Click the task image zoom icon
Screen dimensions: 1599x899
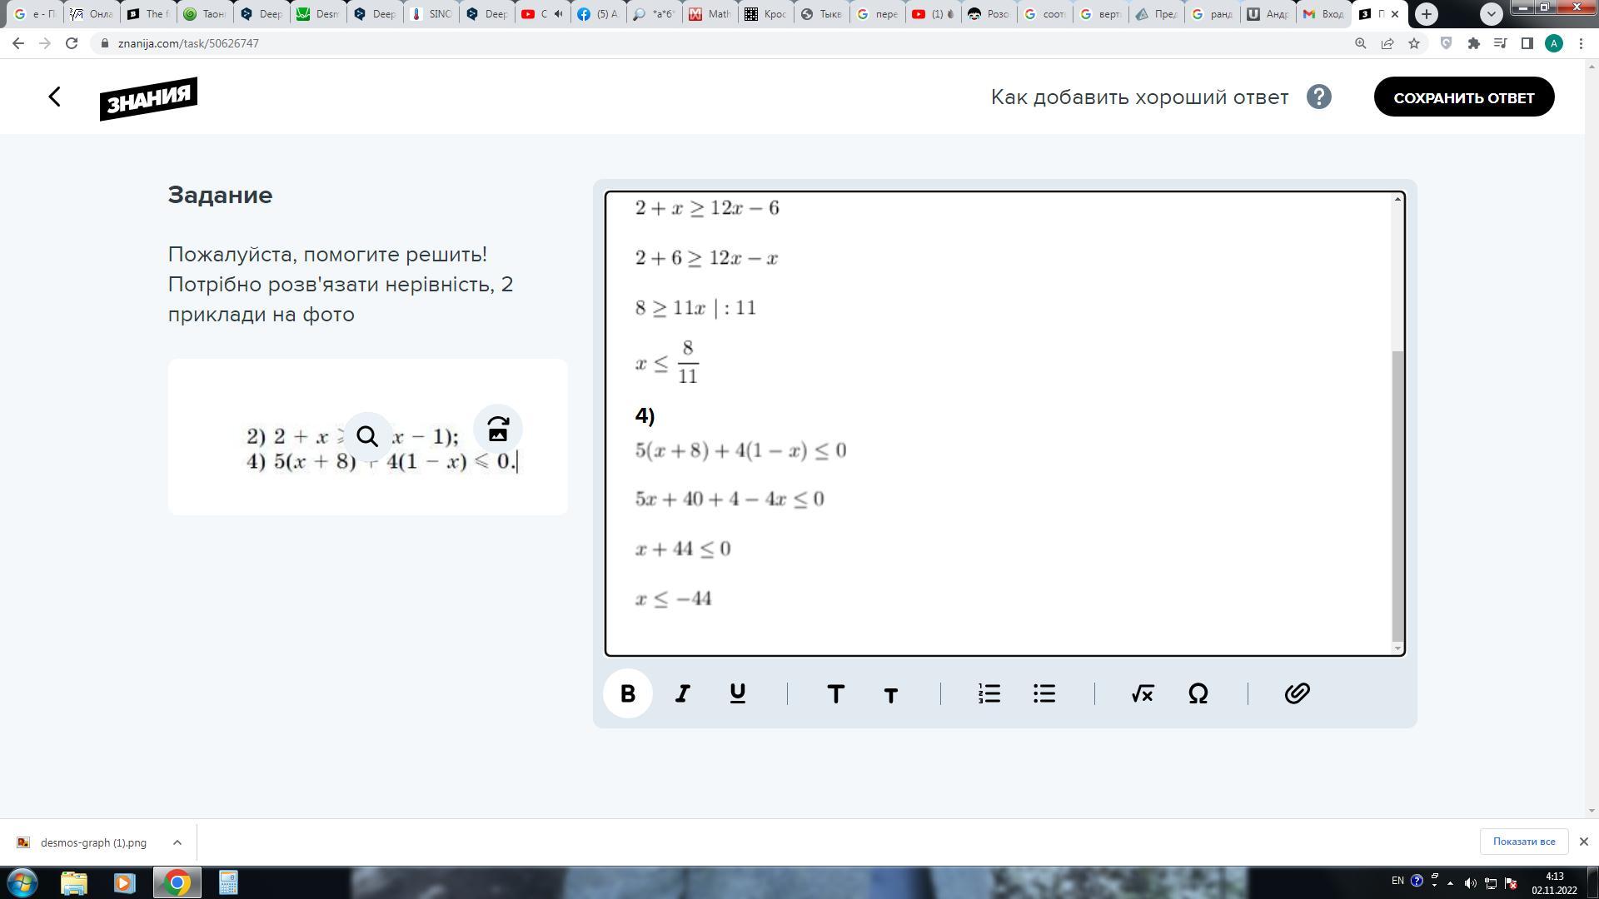pos(368,436)
